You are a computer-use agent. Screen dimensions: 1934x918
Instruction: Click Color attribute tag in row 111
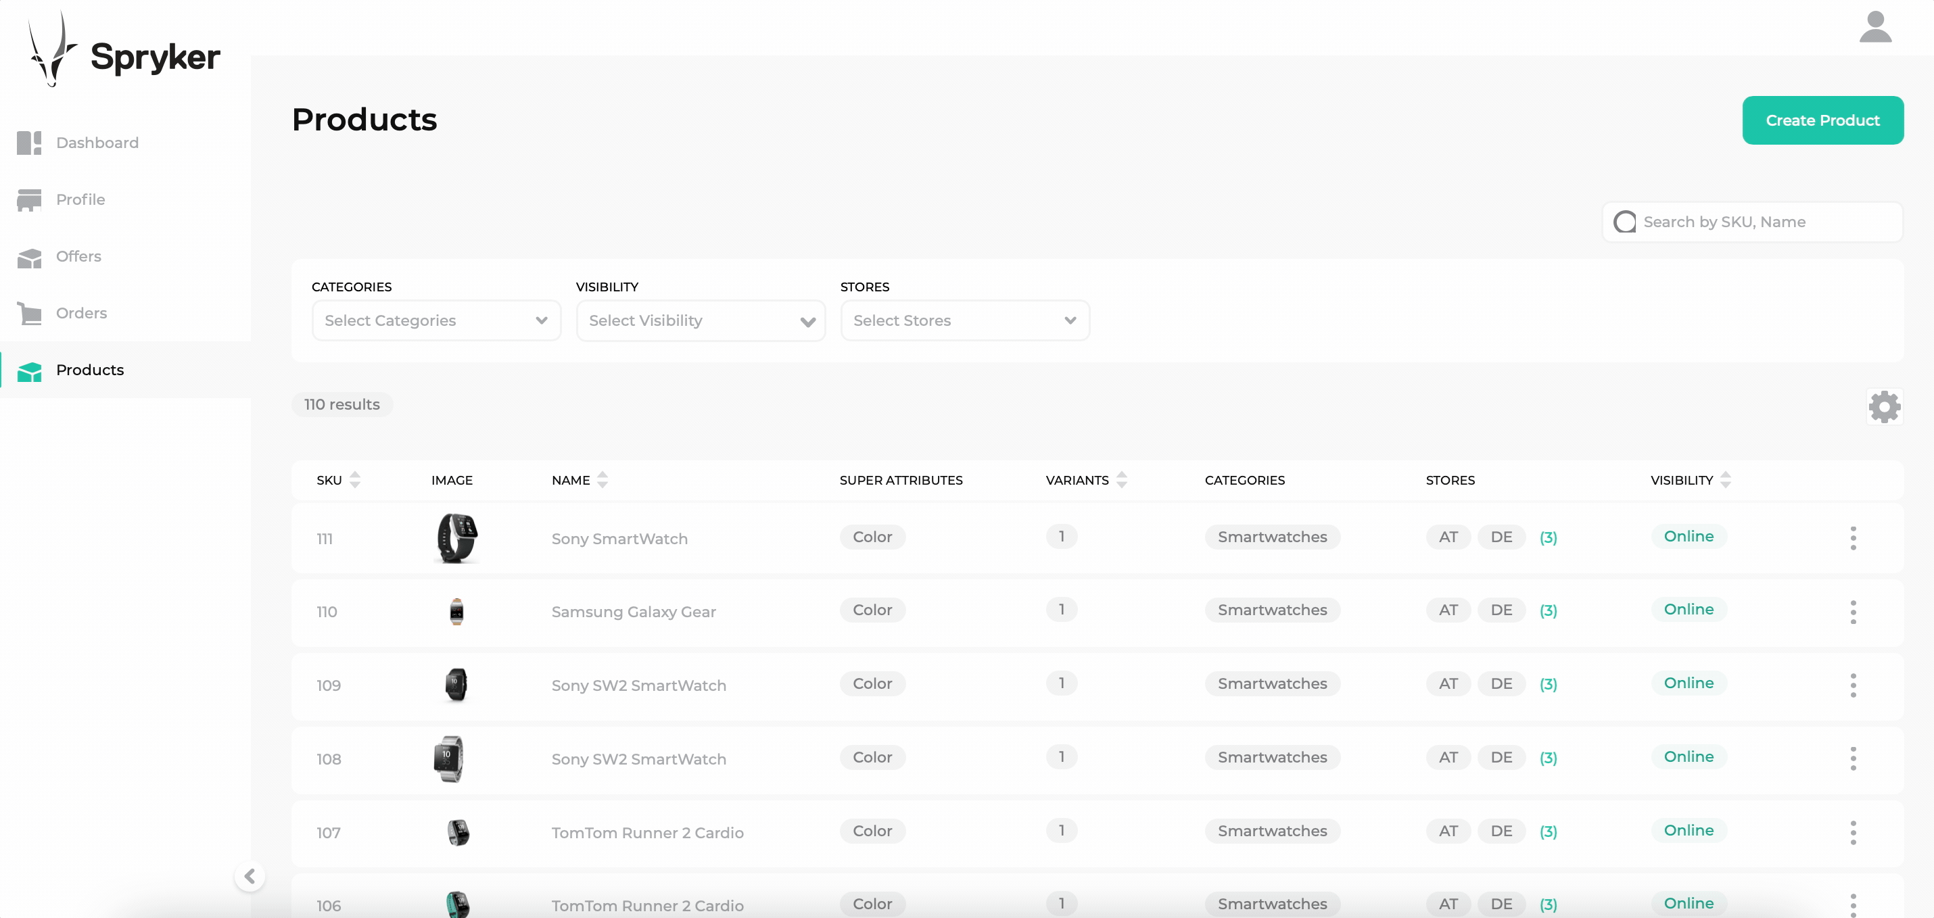(x=872, y=537)
